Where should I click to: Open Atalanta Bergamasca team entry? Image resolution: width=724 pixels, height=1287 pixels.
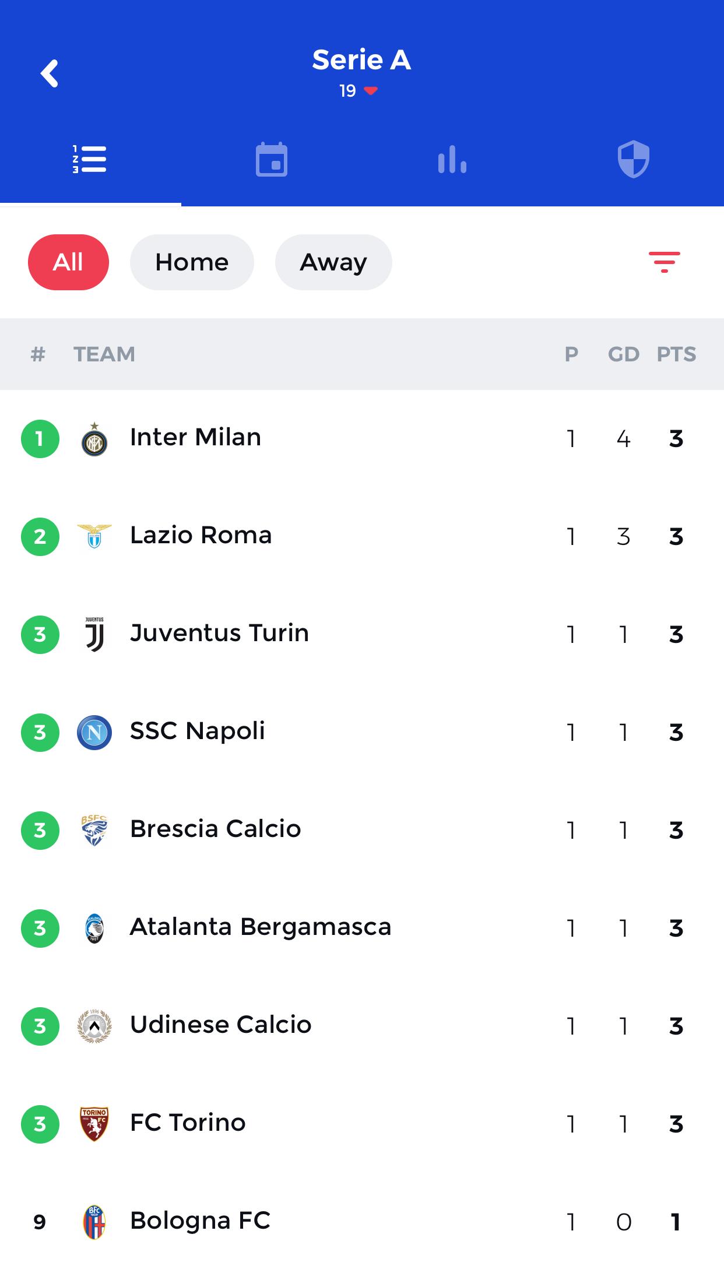click(x=362, y=928)
